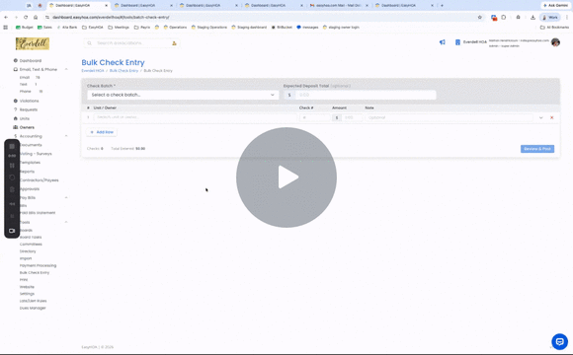Expand row 1 with its chevron
This screenshot has height=355, width=573.
coord(540,117)
